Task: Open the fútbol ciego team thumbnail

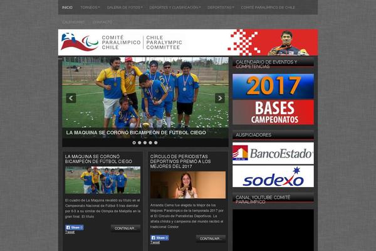Action: 103,180
